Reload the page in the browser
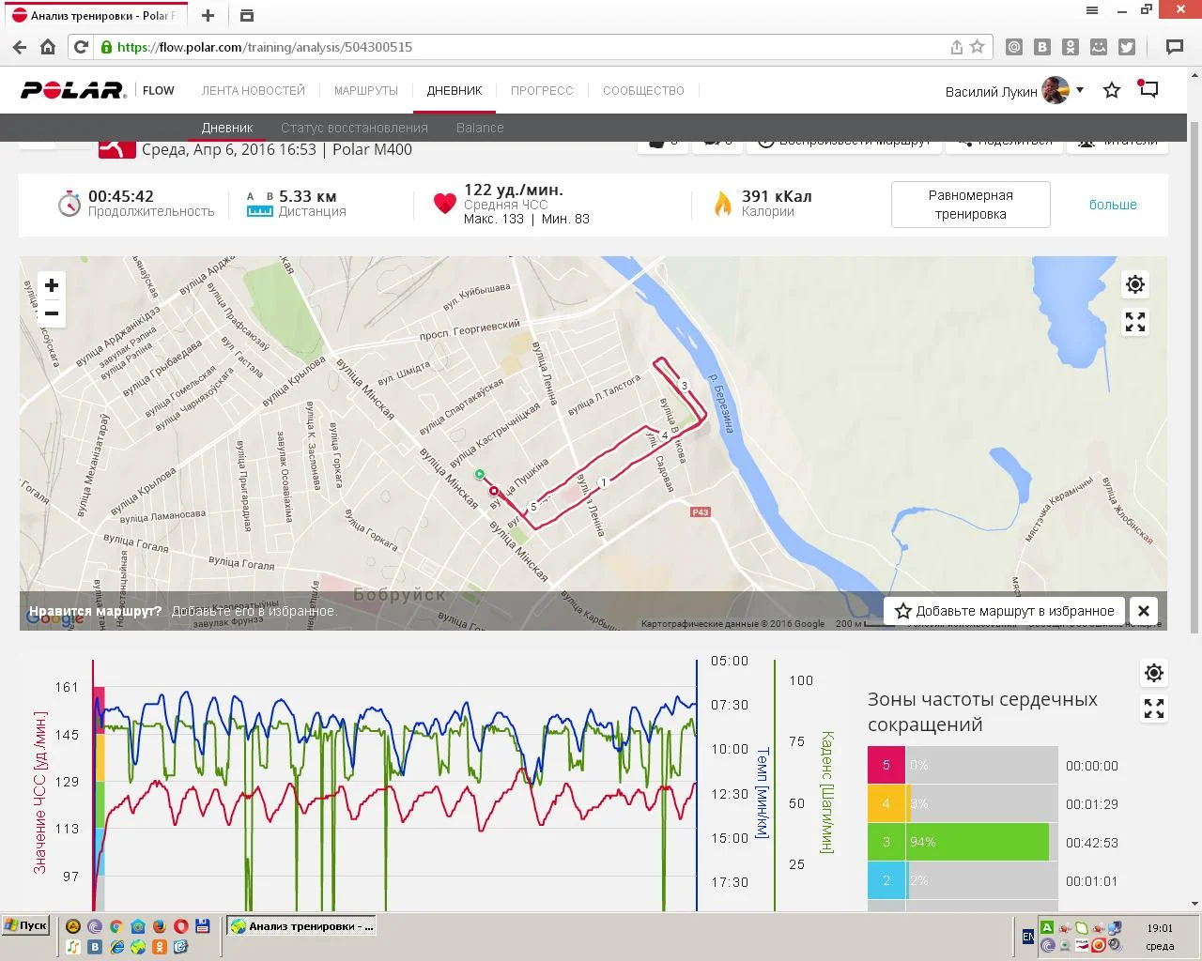 (82, 47)
